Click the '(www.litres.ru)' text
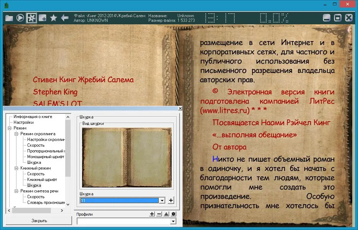This screenshot has width=358, height=230. [225, 111]
